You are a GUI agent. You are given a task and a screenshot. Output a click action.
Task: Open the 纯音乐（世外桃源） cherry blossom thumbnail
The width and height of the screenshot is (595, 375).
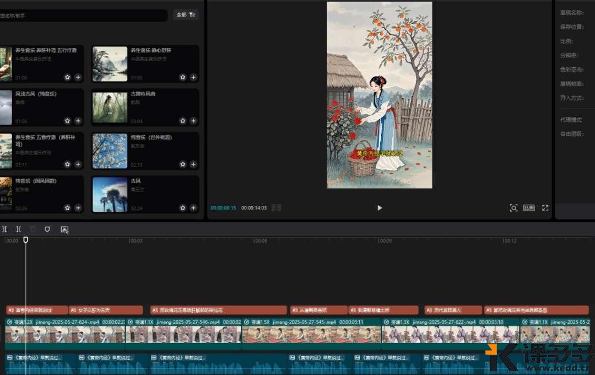(x=110, y=151)
